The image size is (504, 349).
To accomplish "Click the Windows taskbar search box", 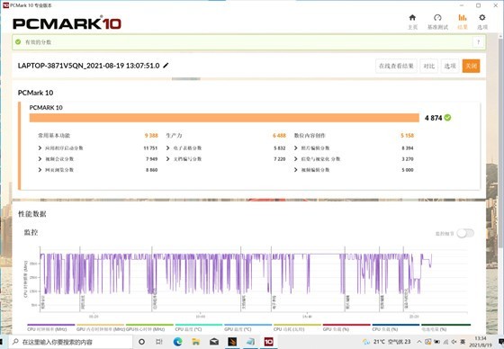I will pos(71,342).
